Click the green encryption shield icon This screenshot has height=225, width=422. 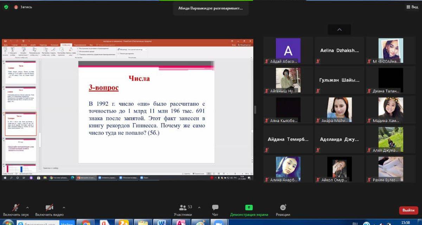[x=6, y=7]
